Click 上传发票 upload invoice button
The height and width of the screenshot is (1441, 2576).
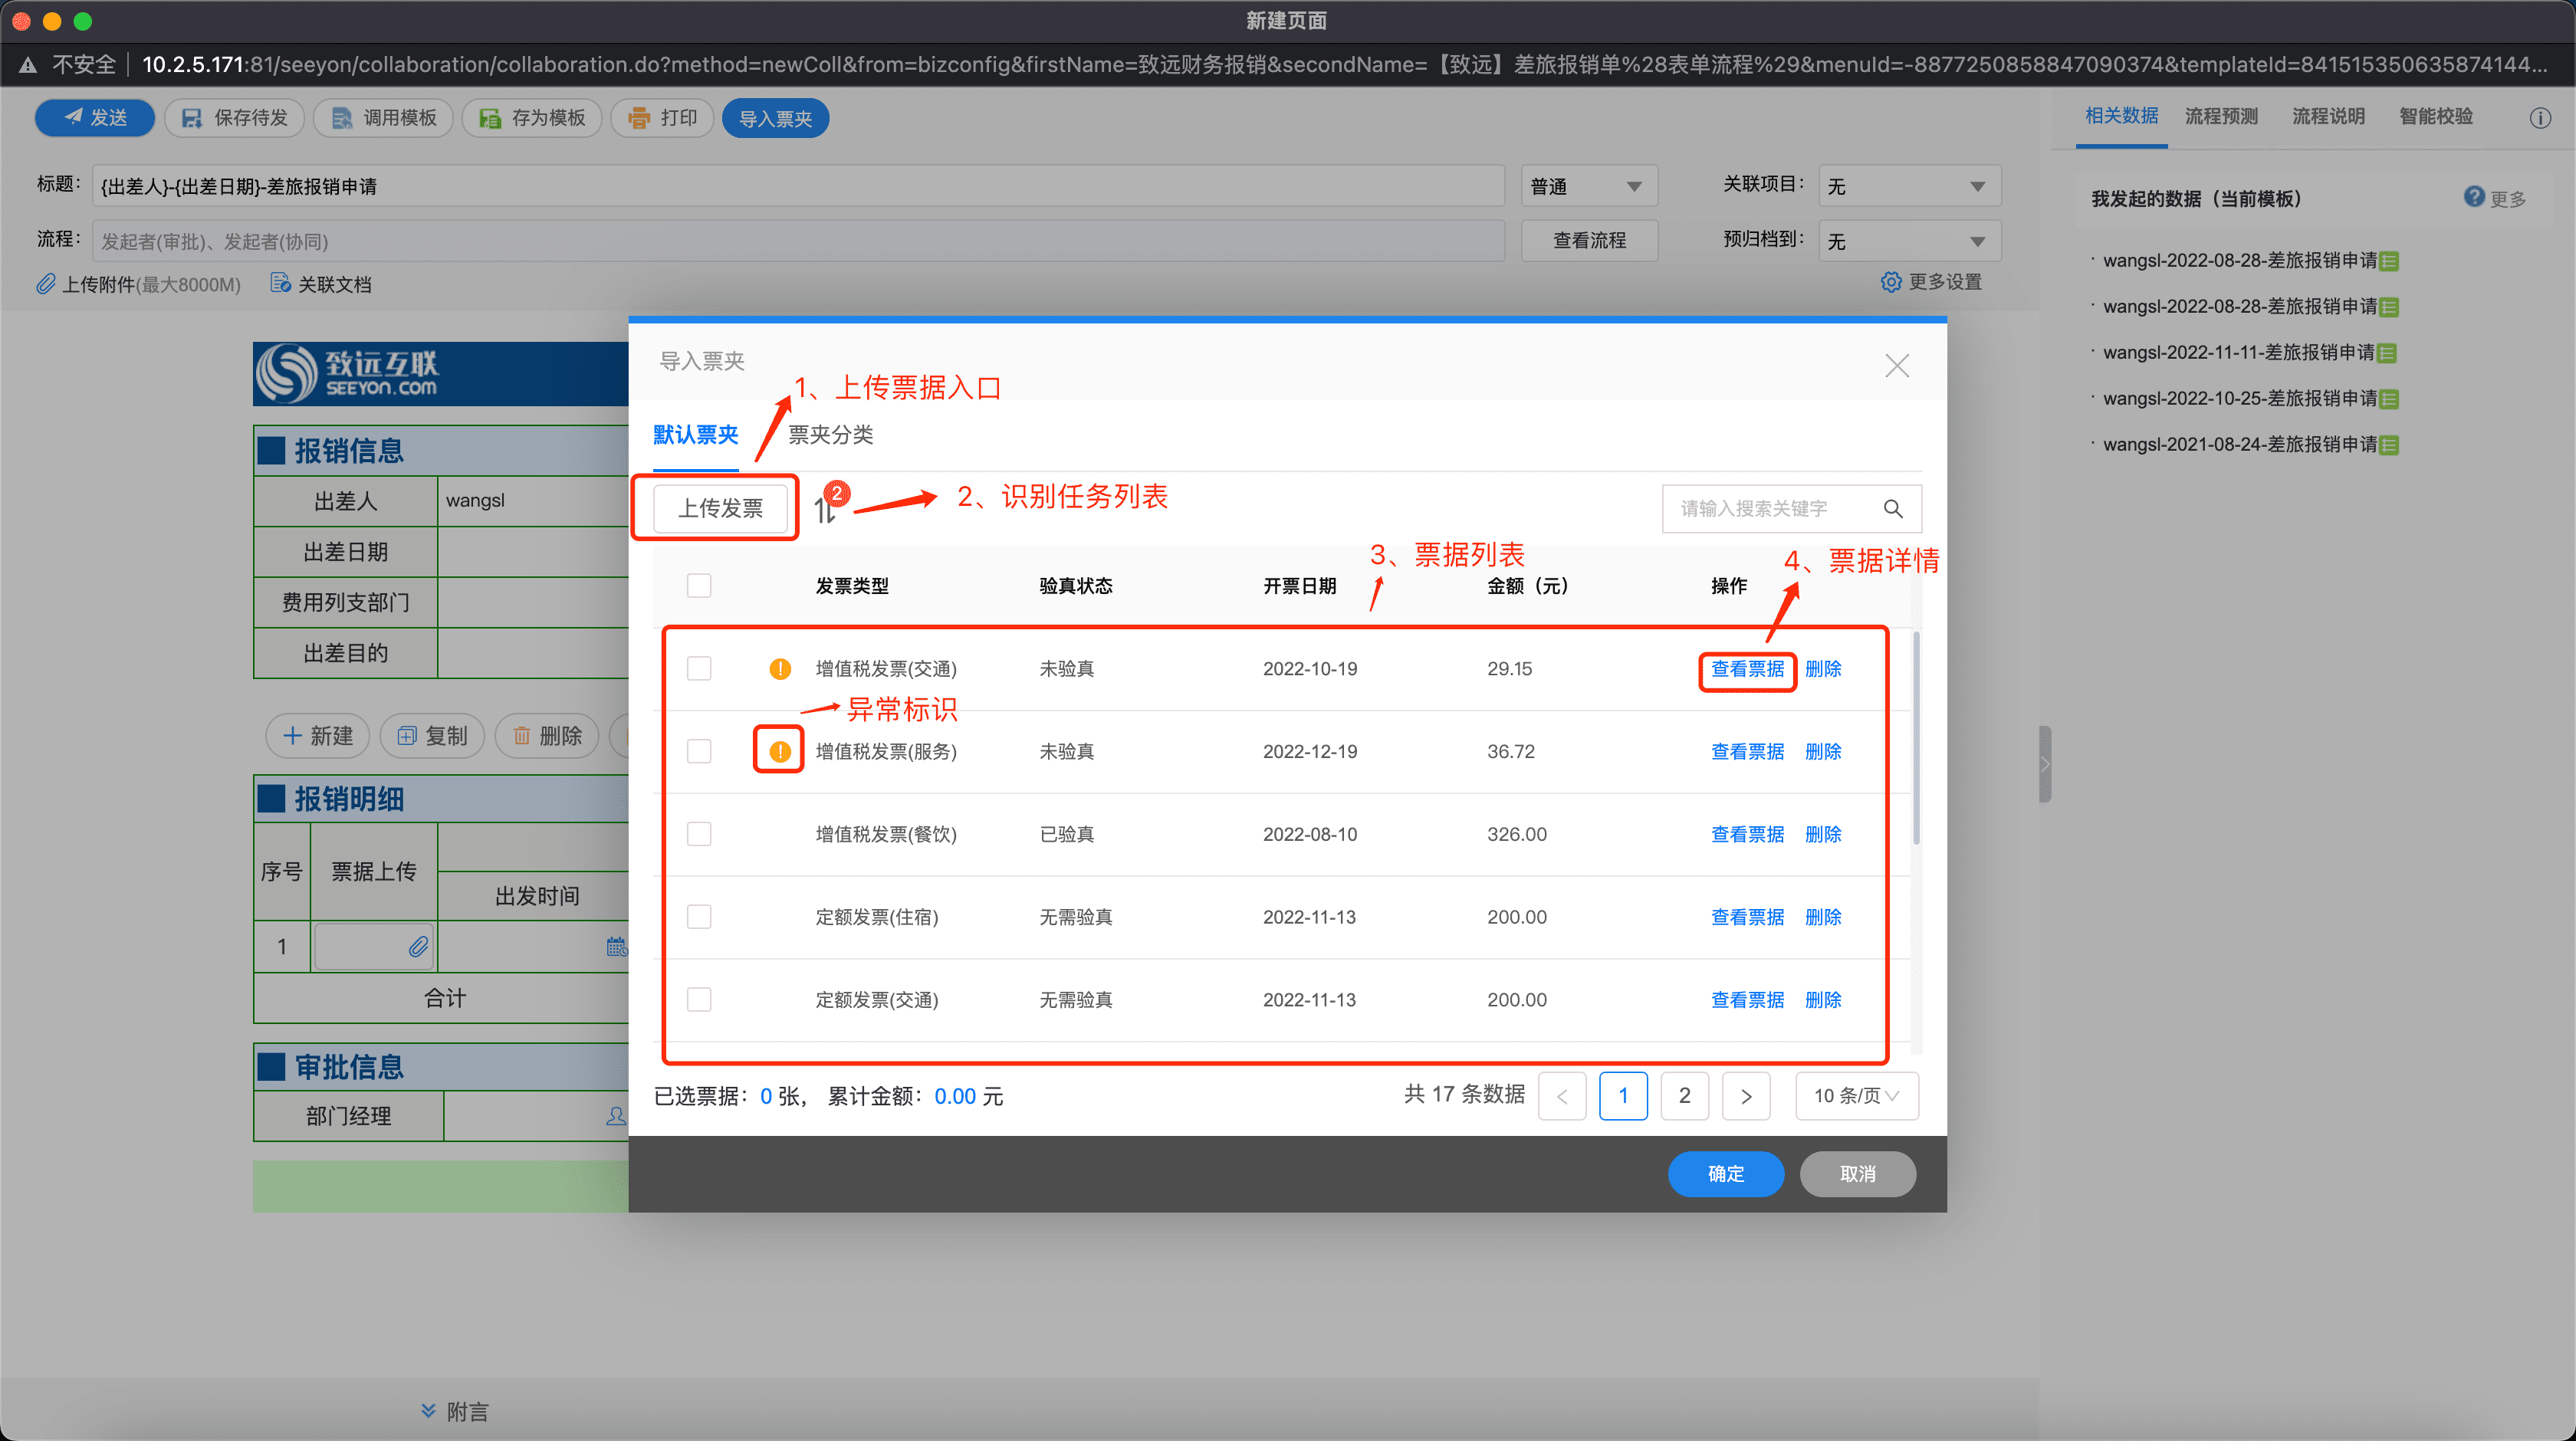[720, 508]
